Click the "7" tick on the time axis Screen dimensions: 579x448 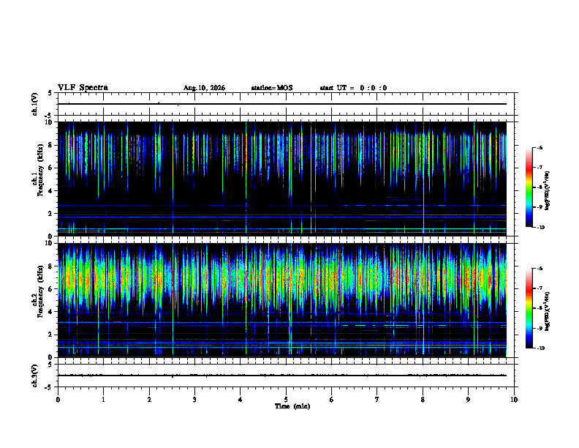[x=377, y=400]
